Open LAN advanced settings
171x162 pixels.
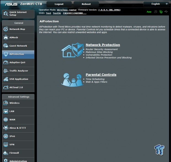18,111
